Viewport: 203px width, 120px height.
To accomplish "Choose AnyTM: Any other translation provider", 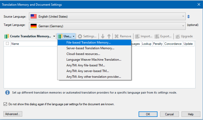I will coord(94,77).
